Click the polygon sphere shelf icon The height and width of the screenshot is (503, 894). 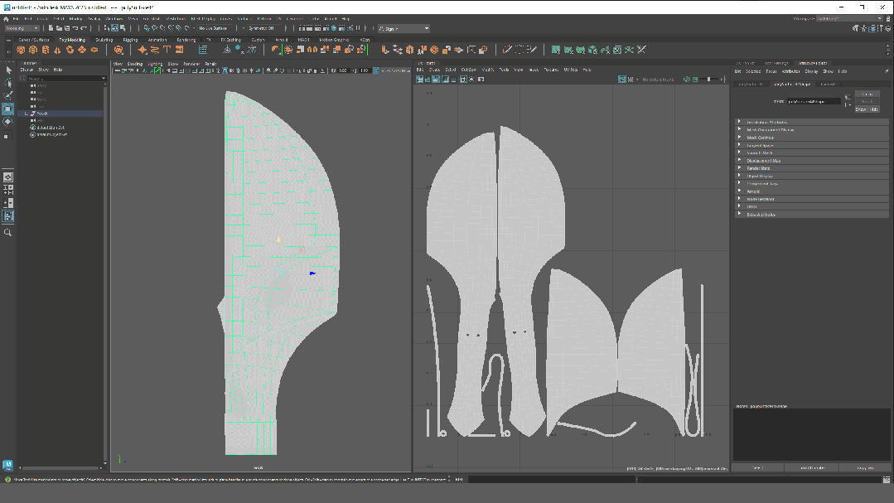pos(22,50)
